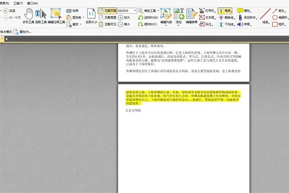This screenshot has height=193, width=289.
Task: Zoom in with the 放大 plus button
Action: click(x=124, y=17)
